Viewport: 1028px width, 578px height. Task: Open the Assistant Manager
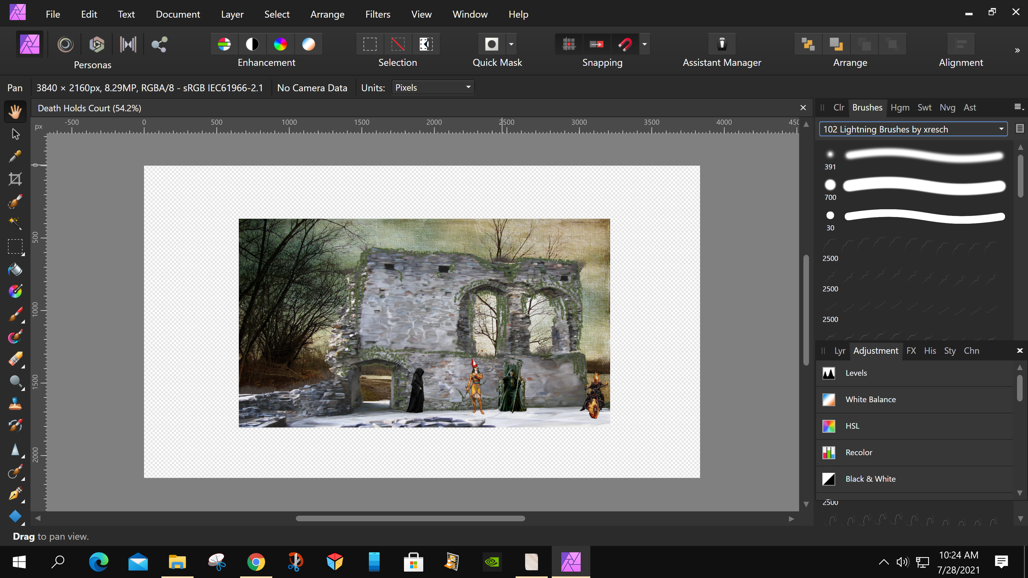pos(722,44)
